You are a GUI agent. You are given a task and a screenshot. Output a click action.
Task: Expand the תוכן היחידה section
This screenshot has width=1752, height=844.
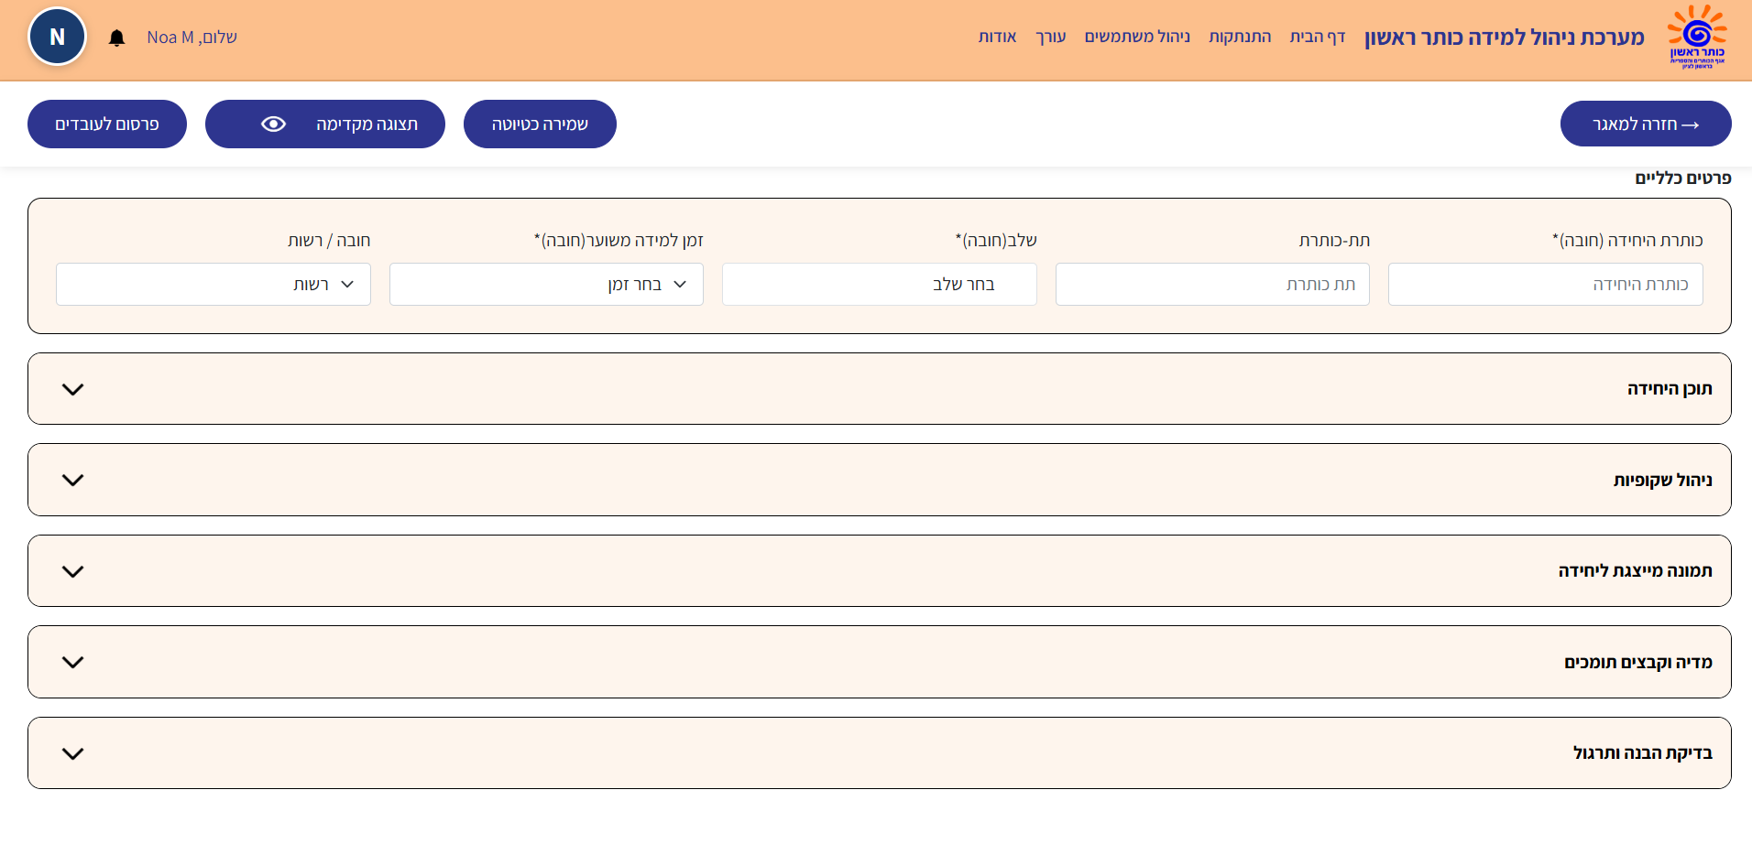879,389
